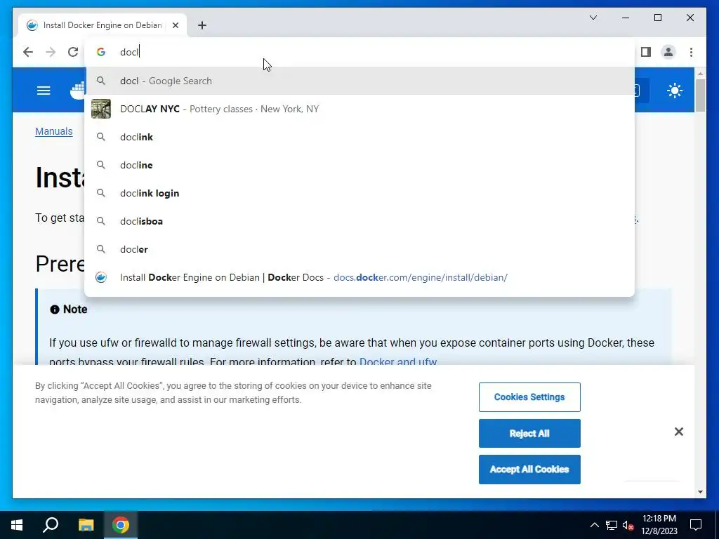The height and width of the screenshot is (539, 719).
Task: Click the vertical scrollbar thumb
Action: (700, 95)
